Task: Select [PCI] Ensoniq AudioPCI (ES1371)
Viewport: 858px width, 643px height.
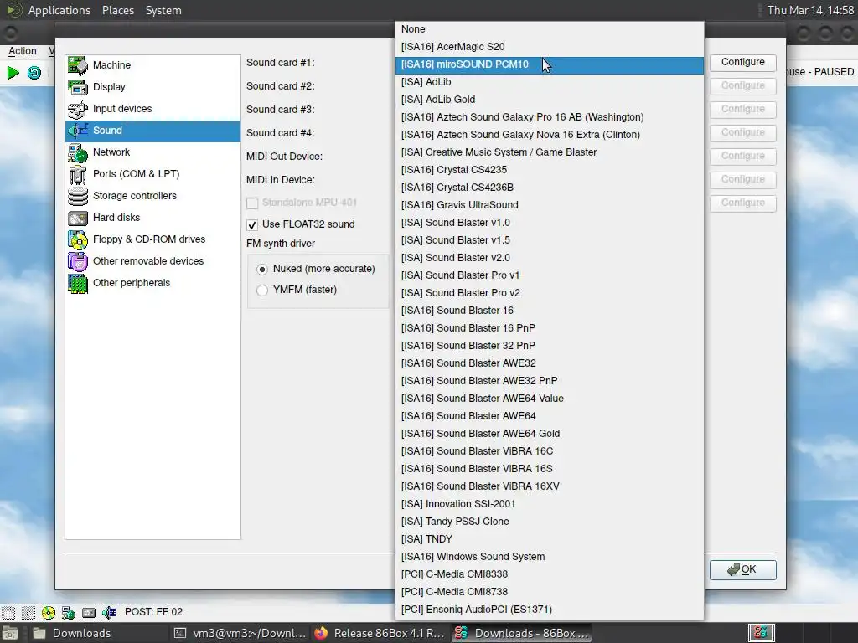Action: point(550,610)
